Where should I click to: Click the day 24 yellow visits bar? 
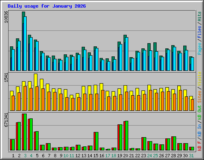point(149,88)
